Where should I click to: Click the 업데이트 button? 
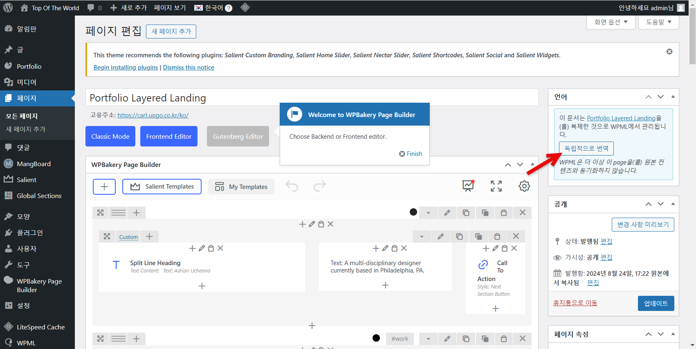656,303
